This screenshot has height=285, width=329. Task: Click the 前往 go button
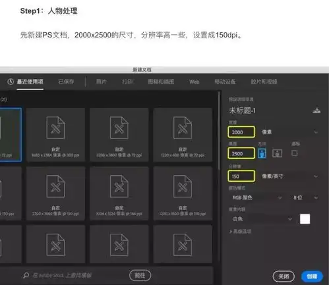(x=140, y=275)
